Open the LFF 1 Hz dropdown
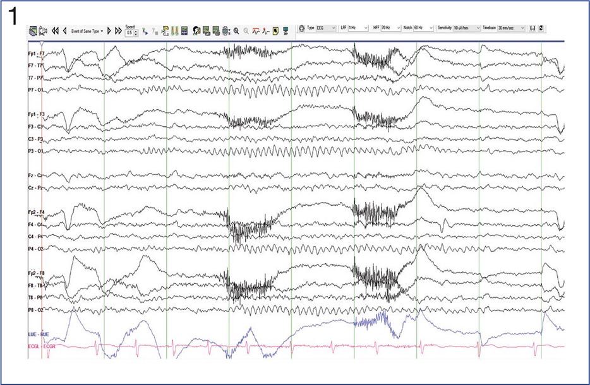This screenshot has height=385, width=590. click(x=358, y=28)
